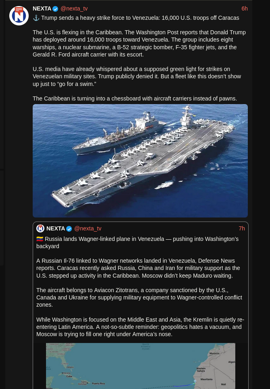This screenshot has width=270, height=389.
Task: Click the headline about Trump's strike force to Venezuela
Action: [140, 18]
